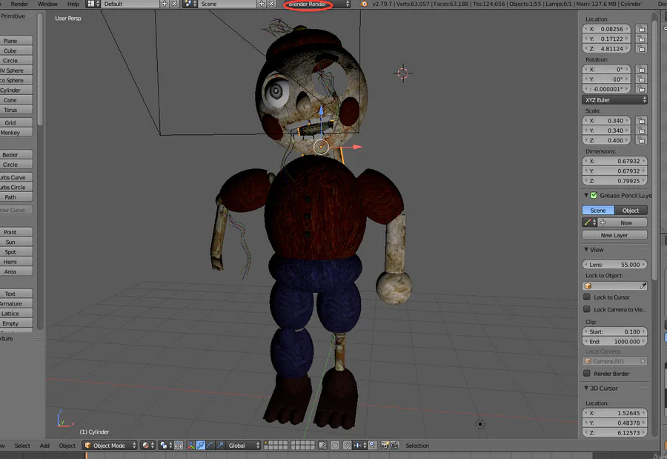
Task: Open Default screen layout dropdown
Action: pyautogui.click(x=130, y=4)
